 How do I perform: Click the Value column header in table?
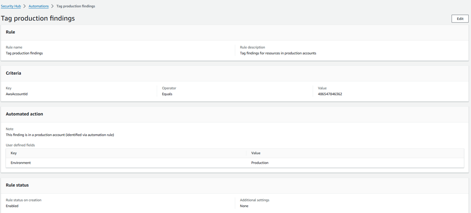pyautogui.click(x=256, y=153)
